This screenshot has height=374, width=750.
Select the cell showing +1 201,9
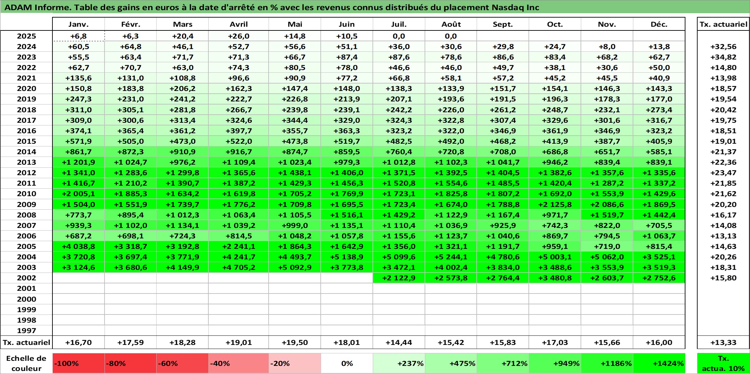78,162
